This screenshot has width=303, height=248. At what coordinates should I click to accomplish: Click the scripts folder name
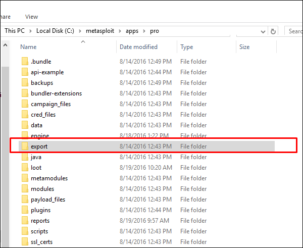click(x=39, y=231)
